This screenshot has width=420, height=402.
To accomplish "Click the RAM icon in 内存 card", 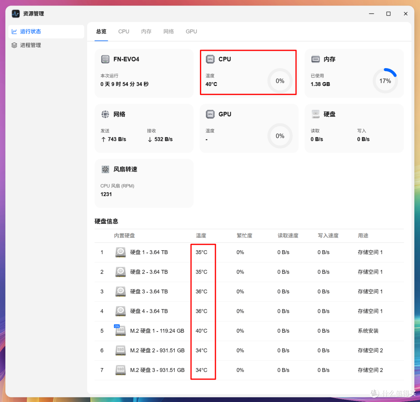I will (315, 59).
